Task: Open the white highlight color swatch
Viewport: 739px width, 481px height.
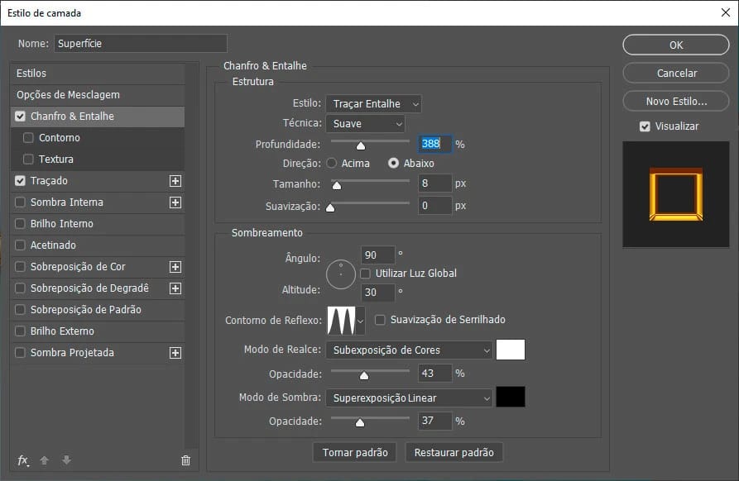Action: coord(511,350)
